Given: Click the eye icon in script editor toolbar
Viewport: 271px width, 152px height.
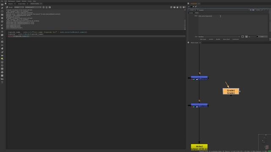Looking at the screenshot, I should [174, 8].
